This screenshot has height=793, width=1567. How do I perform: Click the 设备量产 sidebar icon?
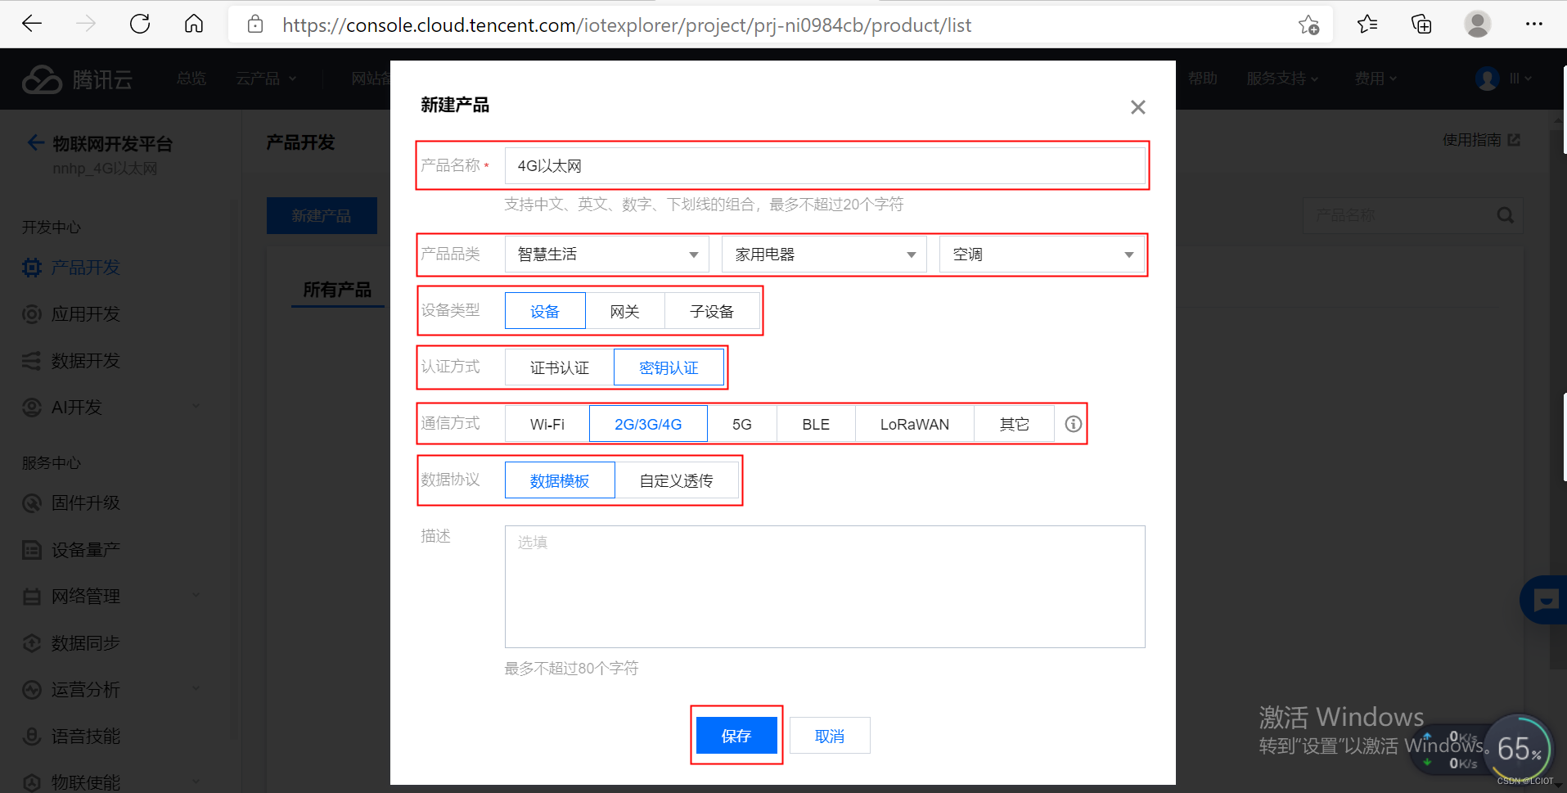coord(32,550)
